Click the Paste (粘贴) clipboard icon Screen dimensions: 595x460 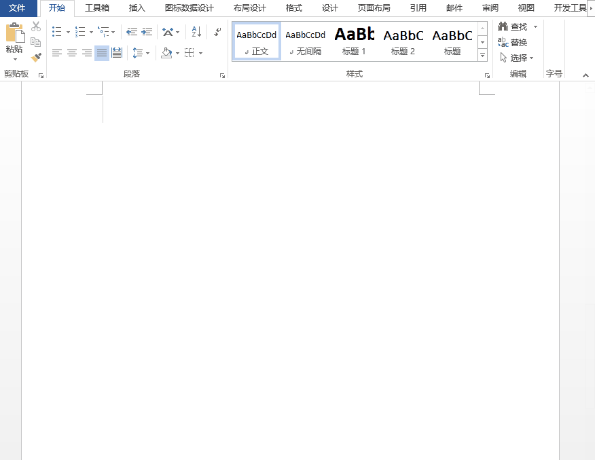point(15,33)
